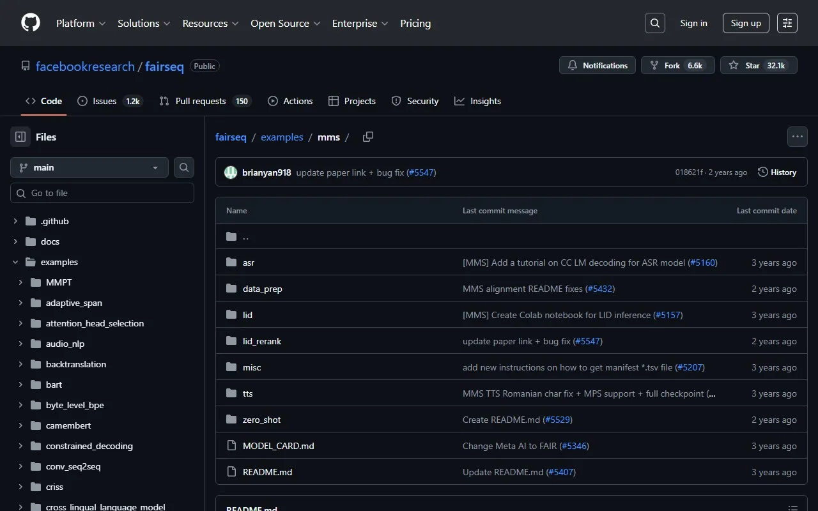Open the main branch dropdown

point(89,167)
